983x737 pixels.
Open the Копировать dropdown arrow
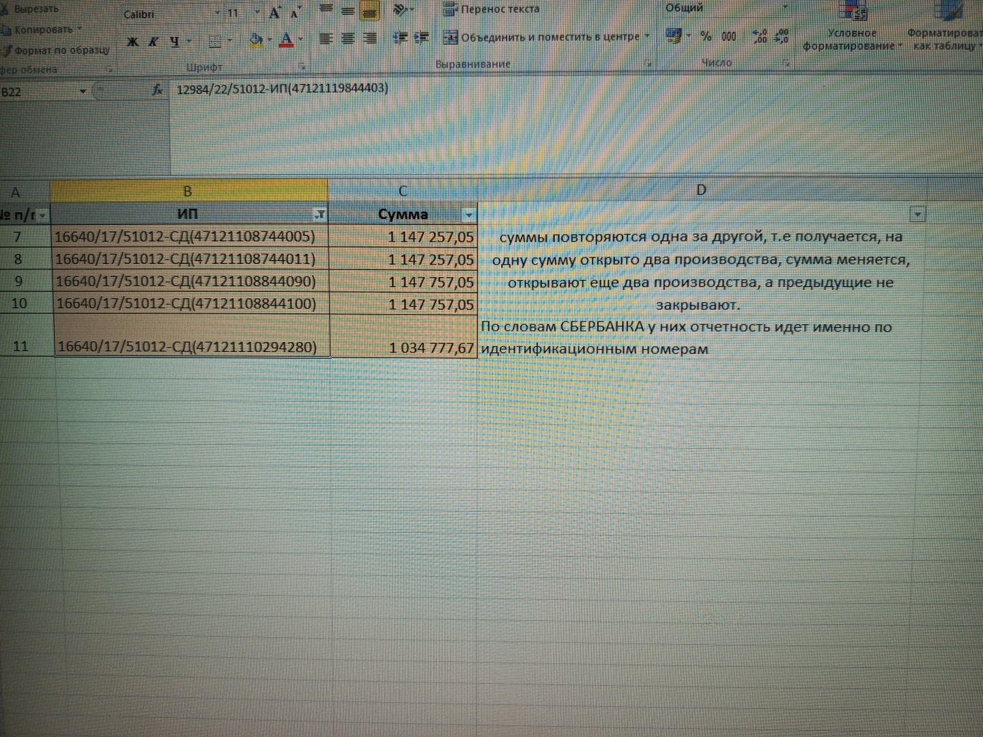click(79, 29)
